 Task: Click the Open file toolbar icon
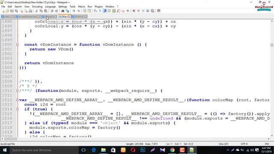click(x=7, y=11)
